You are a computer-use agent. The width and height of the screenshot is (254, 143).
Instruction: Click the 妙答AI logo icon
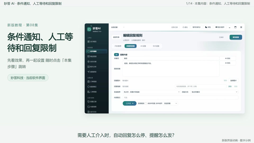(x=89, y=29)
